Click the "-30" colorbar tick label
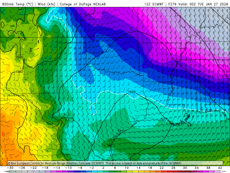The image size is (230, 173). pos(10,168)
